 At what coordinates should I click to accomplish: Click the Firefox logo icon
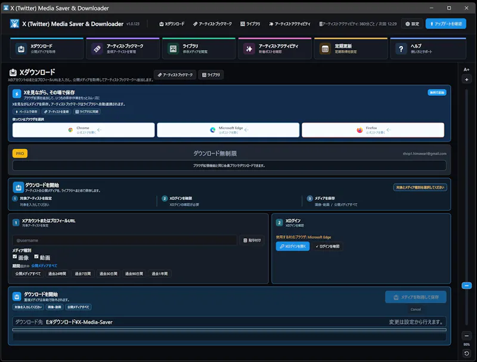point(360,130)
